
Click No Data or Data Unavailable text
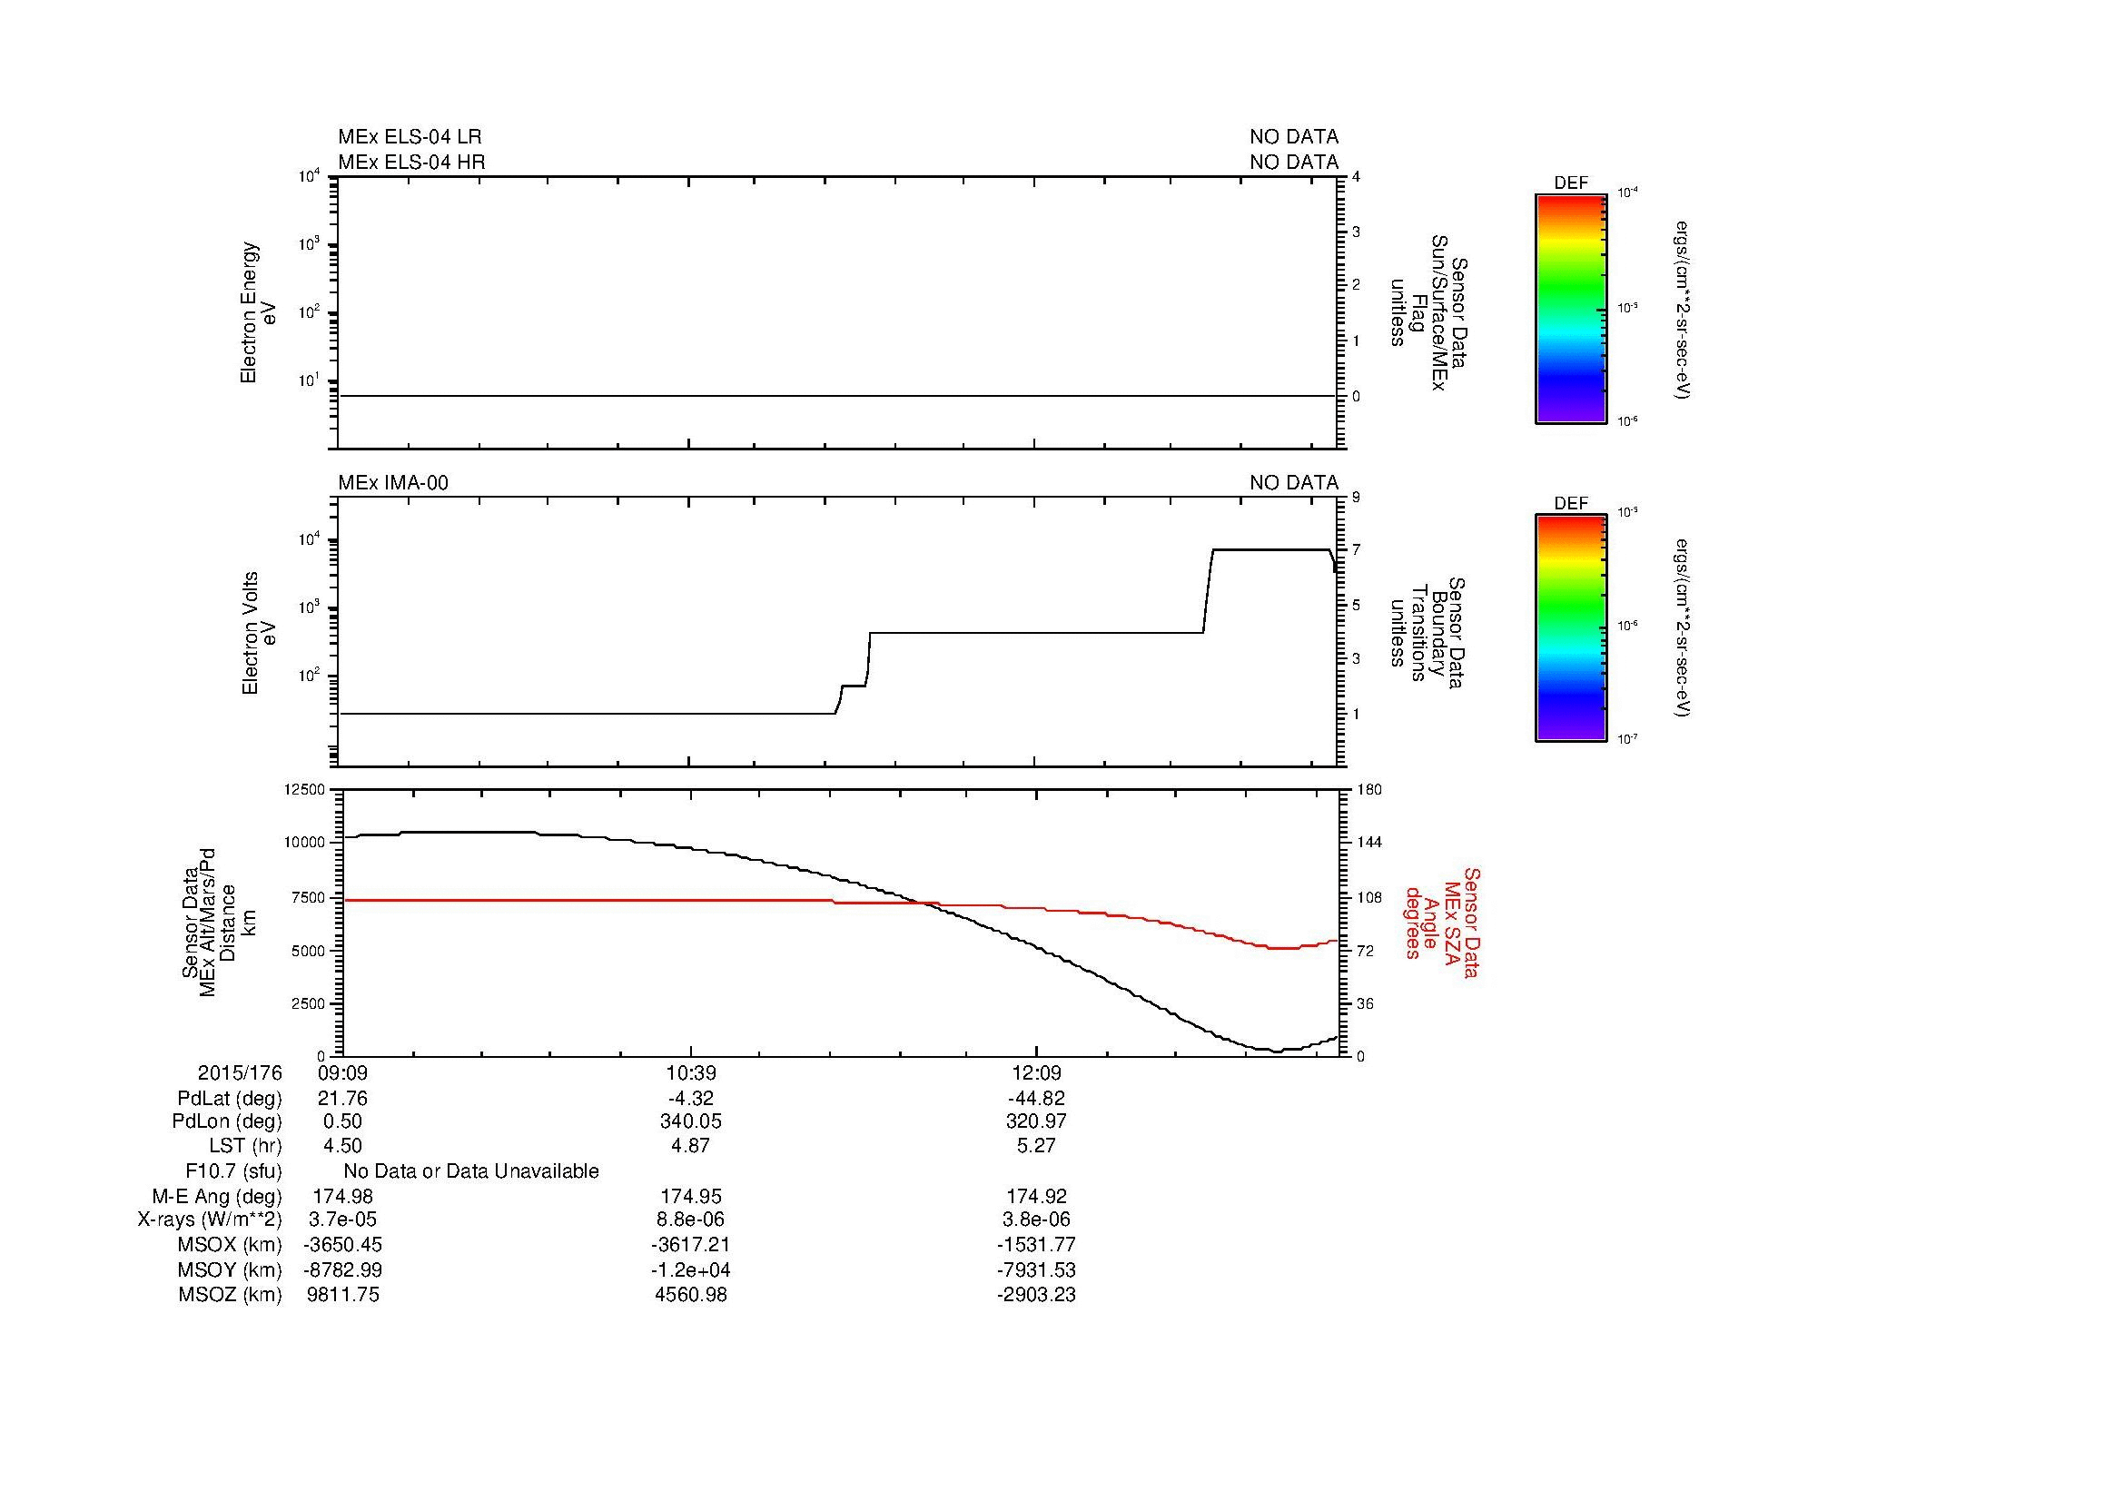471,1171
